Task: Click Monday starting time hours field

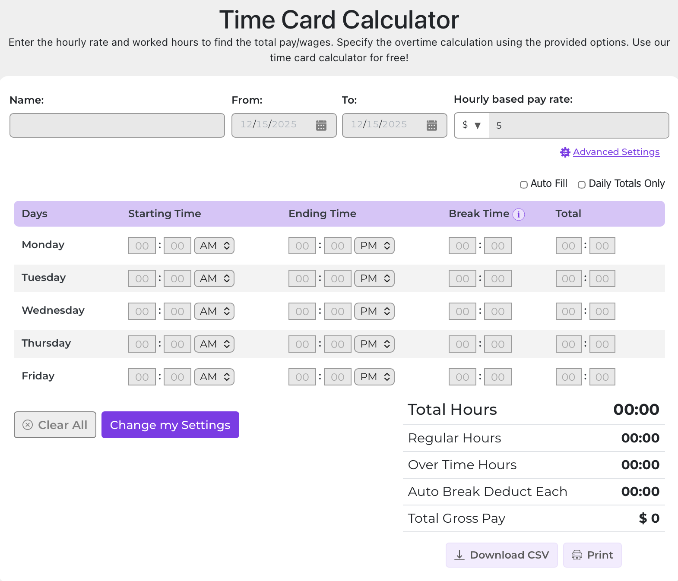Action: [x=142, y=246]
